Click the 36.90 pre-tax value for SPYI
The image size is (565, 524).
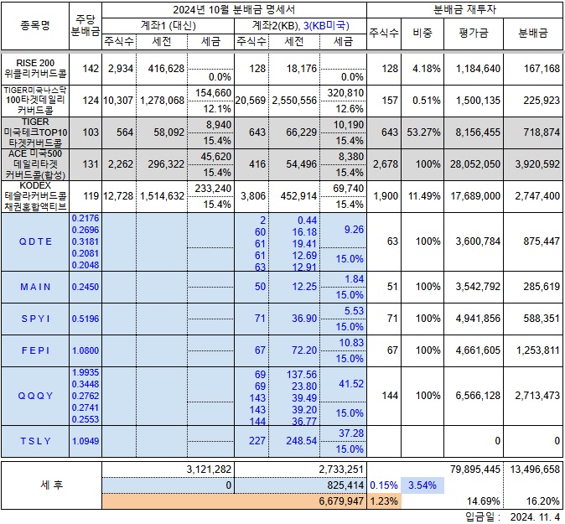[x=304, y=319]
